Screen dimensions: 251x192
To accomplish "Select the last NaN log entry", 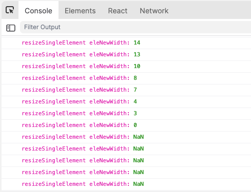I will click(126, 184).
